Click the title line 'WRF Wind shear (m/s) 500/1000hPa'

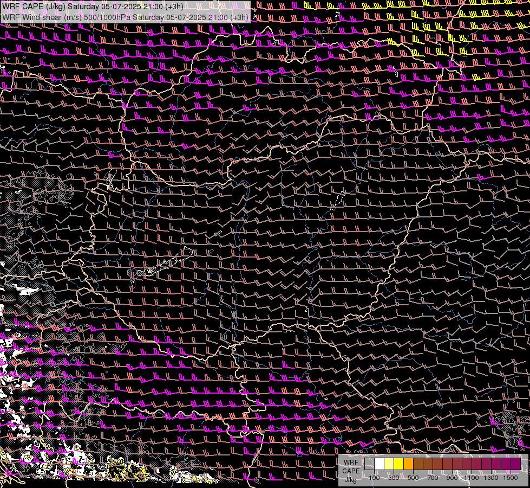(67, 17)
